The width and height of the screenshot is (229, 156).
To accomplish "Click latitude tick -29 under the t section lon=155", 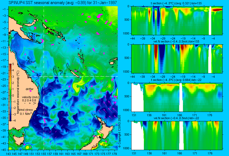I will [163, 38].
